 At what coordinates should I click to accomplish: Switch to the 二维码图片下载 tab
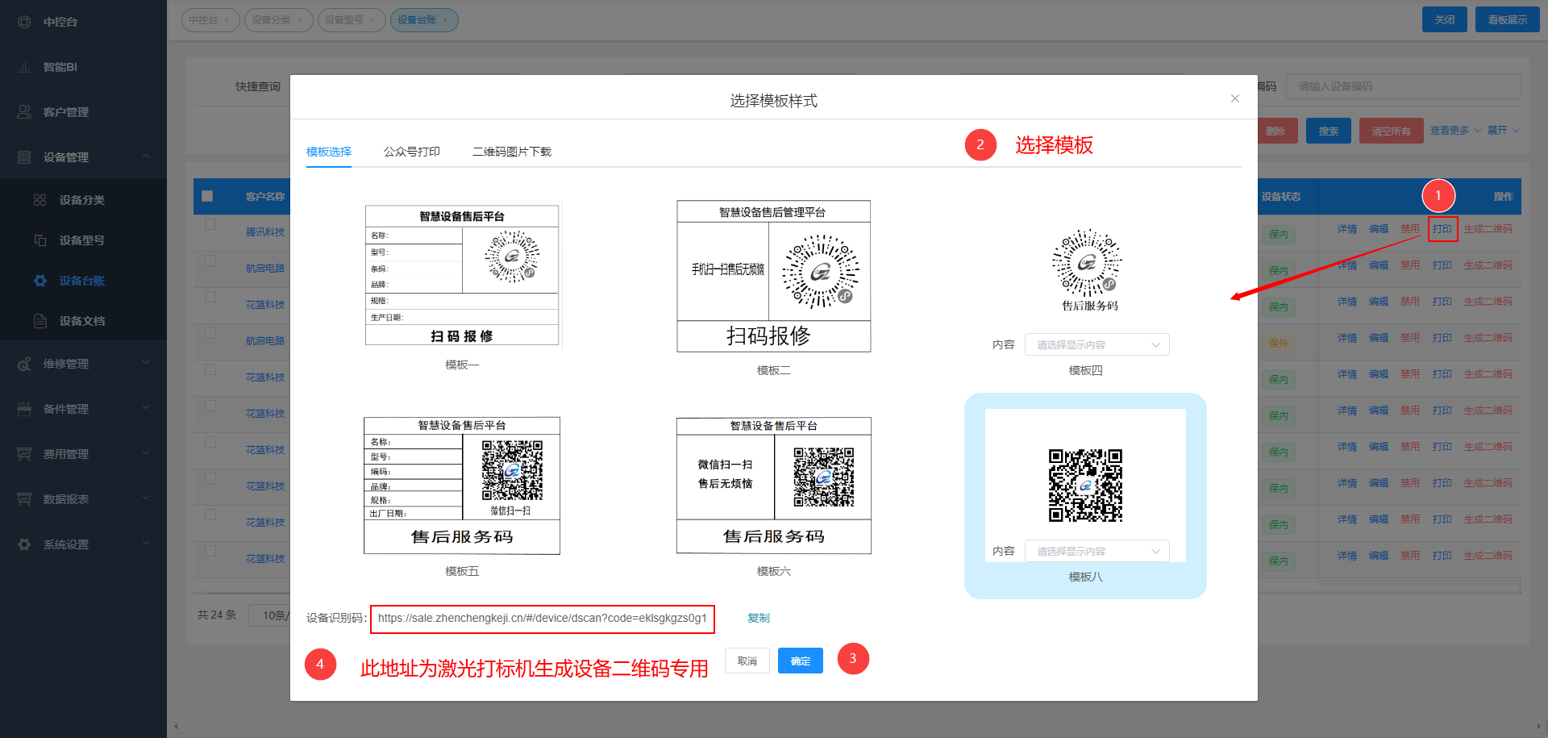pos(511,152)
